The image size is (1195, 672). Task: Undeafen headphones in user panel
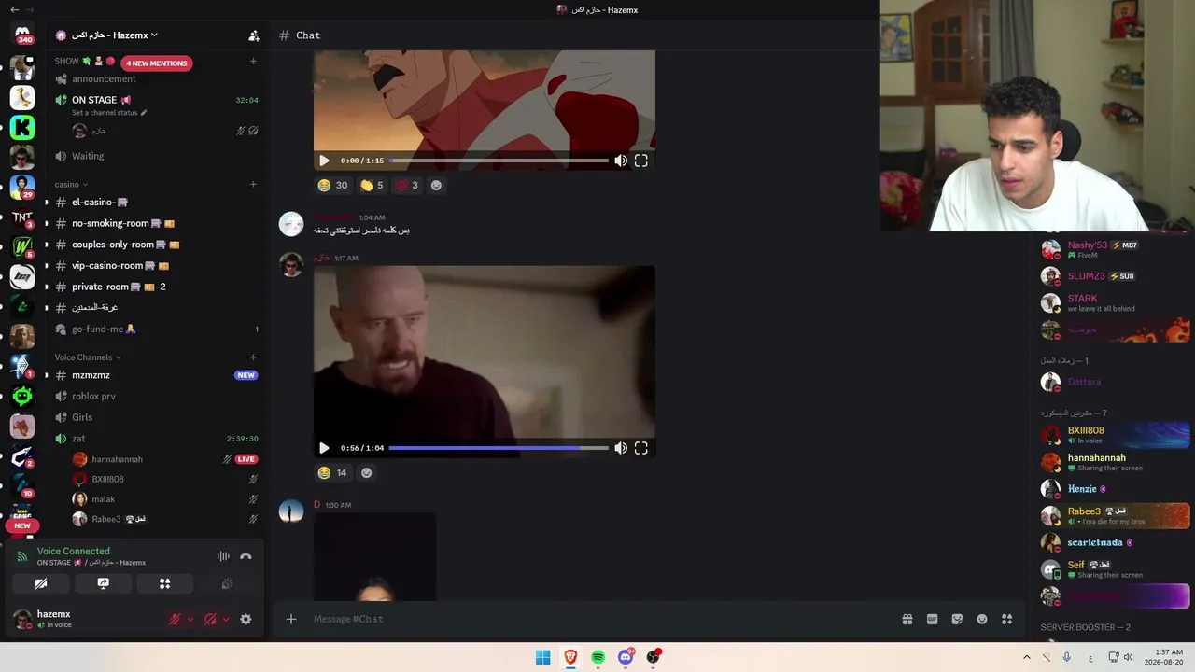point(210,619)
